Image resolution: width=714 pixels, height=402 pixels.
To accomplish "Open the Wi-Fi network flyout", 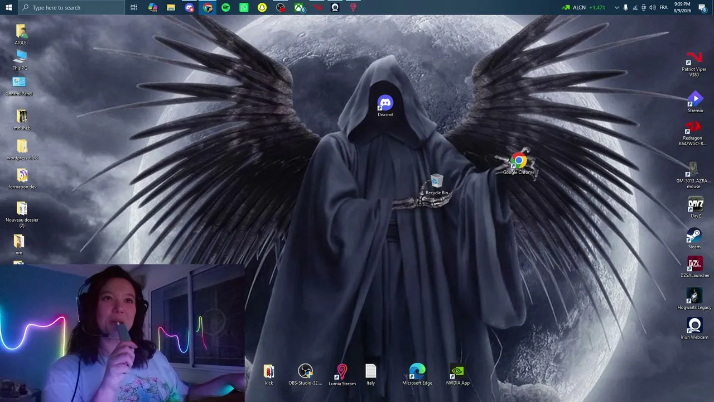I will point(635,7).
